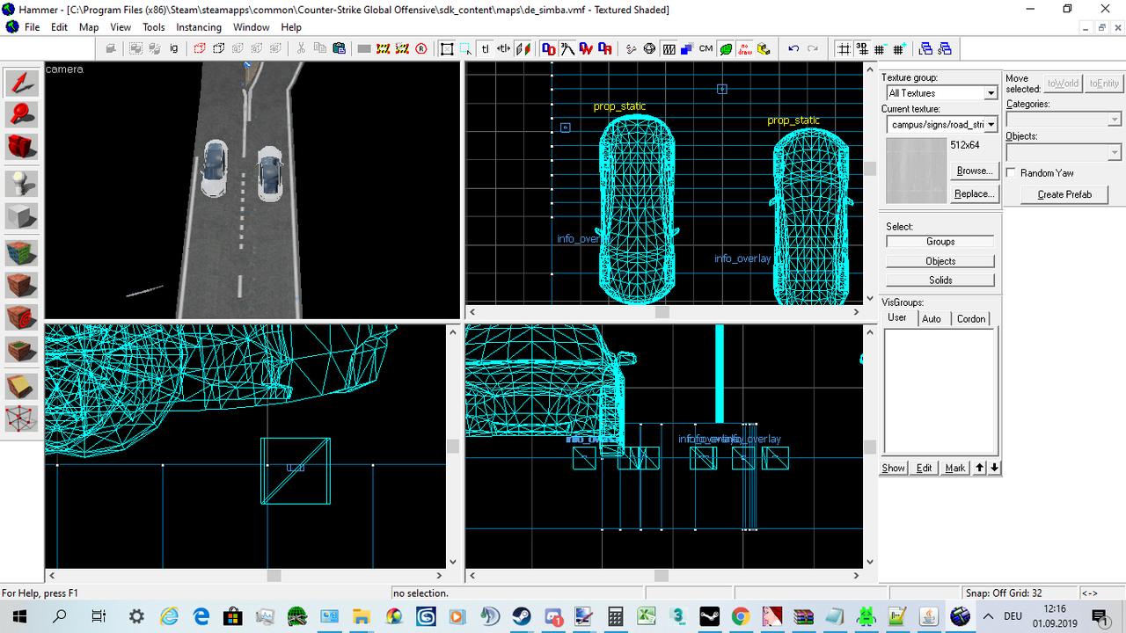Open the Map menu
The height and width of the screenshot is (633, 1126).
tap(89, 27)
